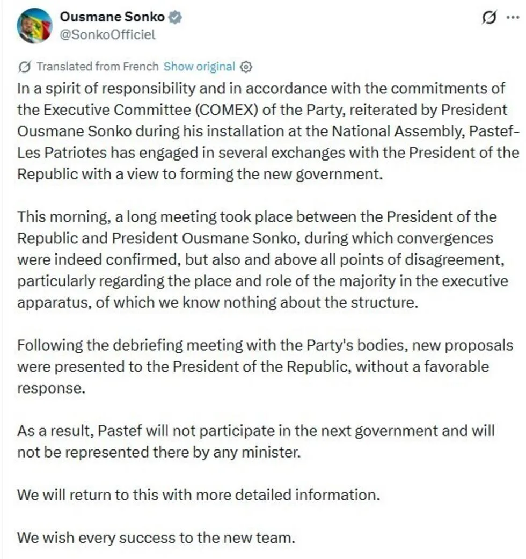Click the paragraph starting In a spirit of responsibility

[268, 131]
